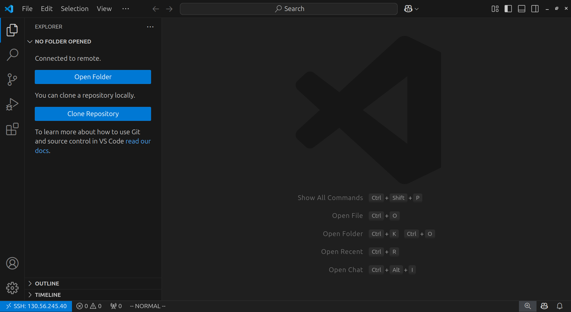Click the errors and warnings status indicator
This screenshot has height=312, width=571.
point(89,306)
